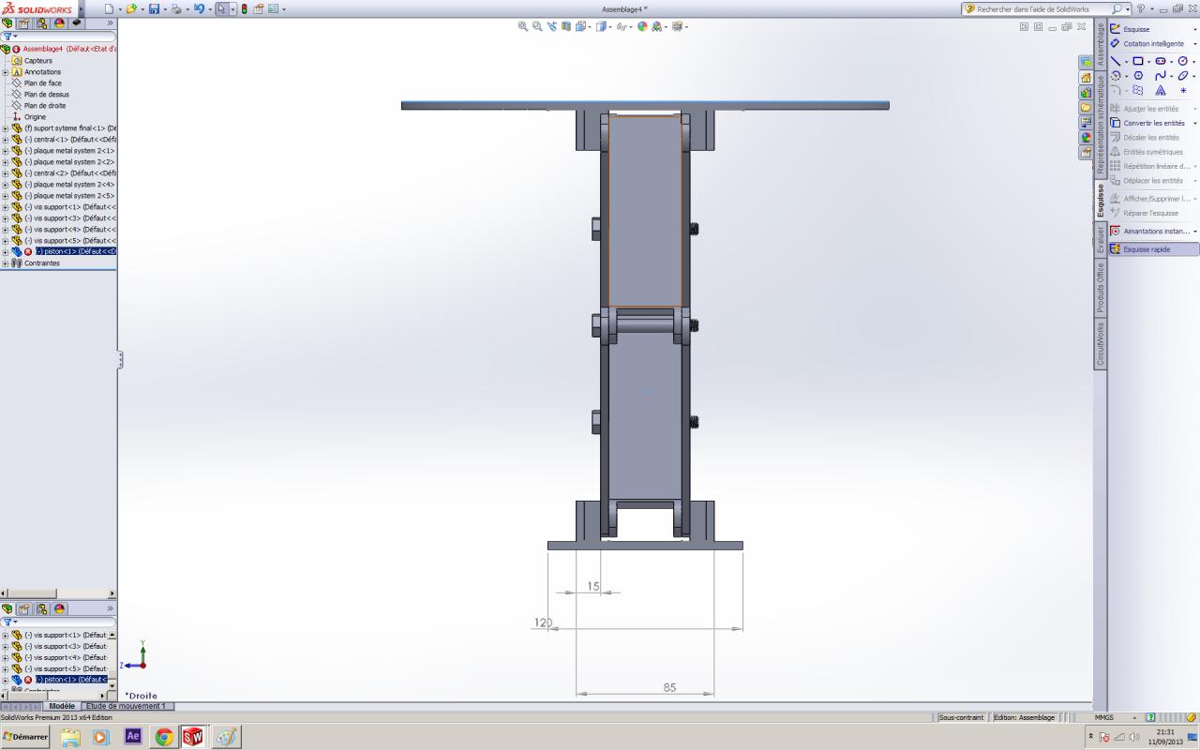Open the PropertyManager tab
This screenshot has height=750, width=1200.
coord(26,22)
